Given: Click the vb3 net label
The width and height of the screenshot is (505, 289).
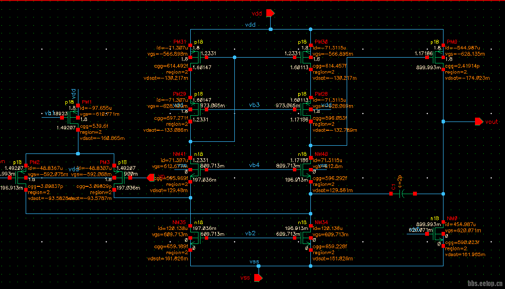Looking at the screenshot, I should [x=254, y=105].
